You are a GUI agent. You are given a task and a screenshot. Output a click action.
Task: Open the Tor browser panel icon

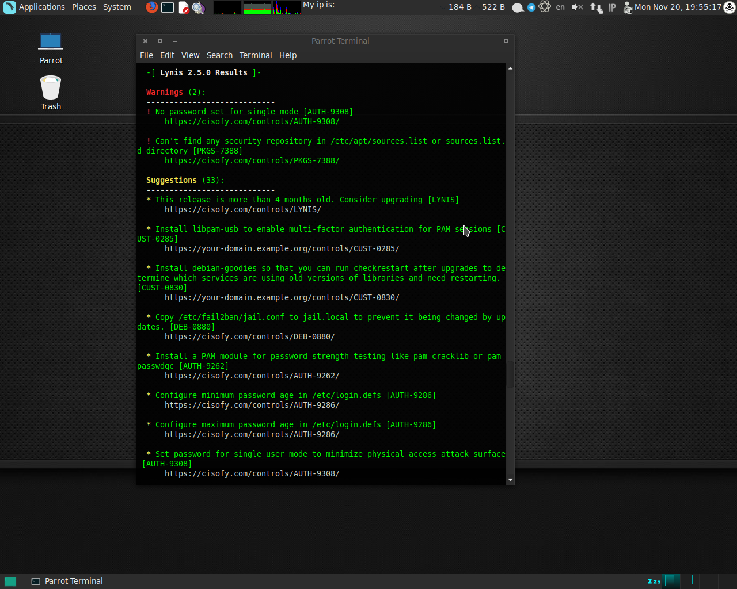point(199,7)
